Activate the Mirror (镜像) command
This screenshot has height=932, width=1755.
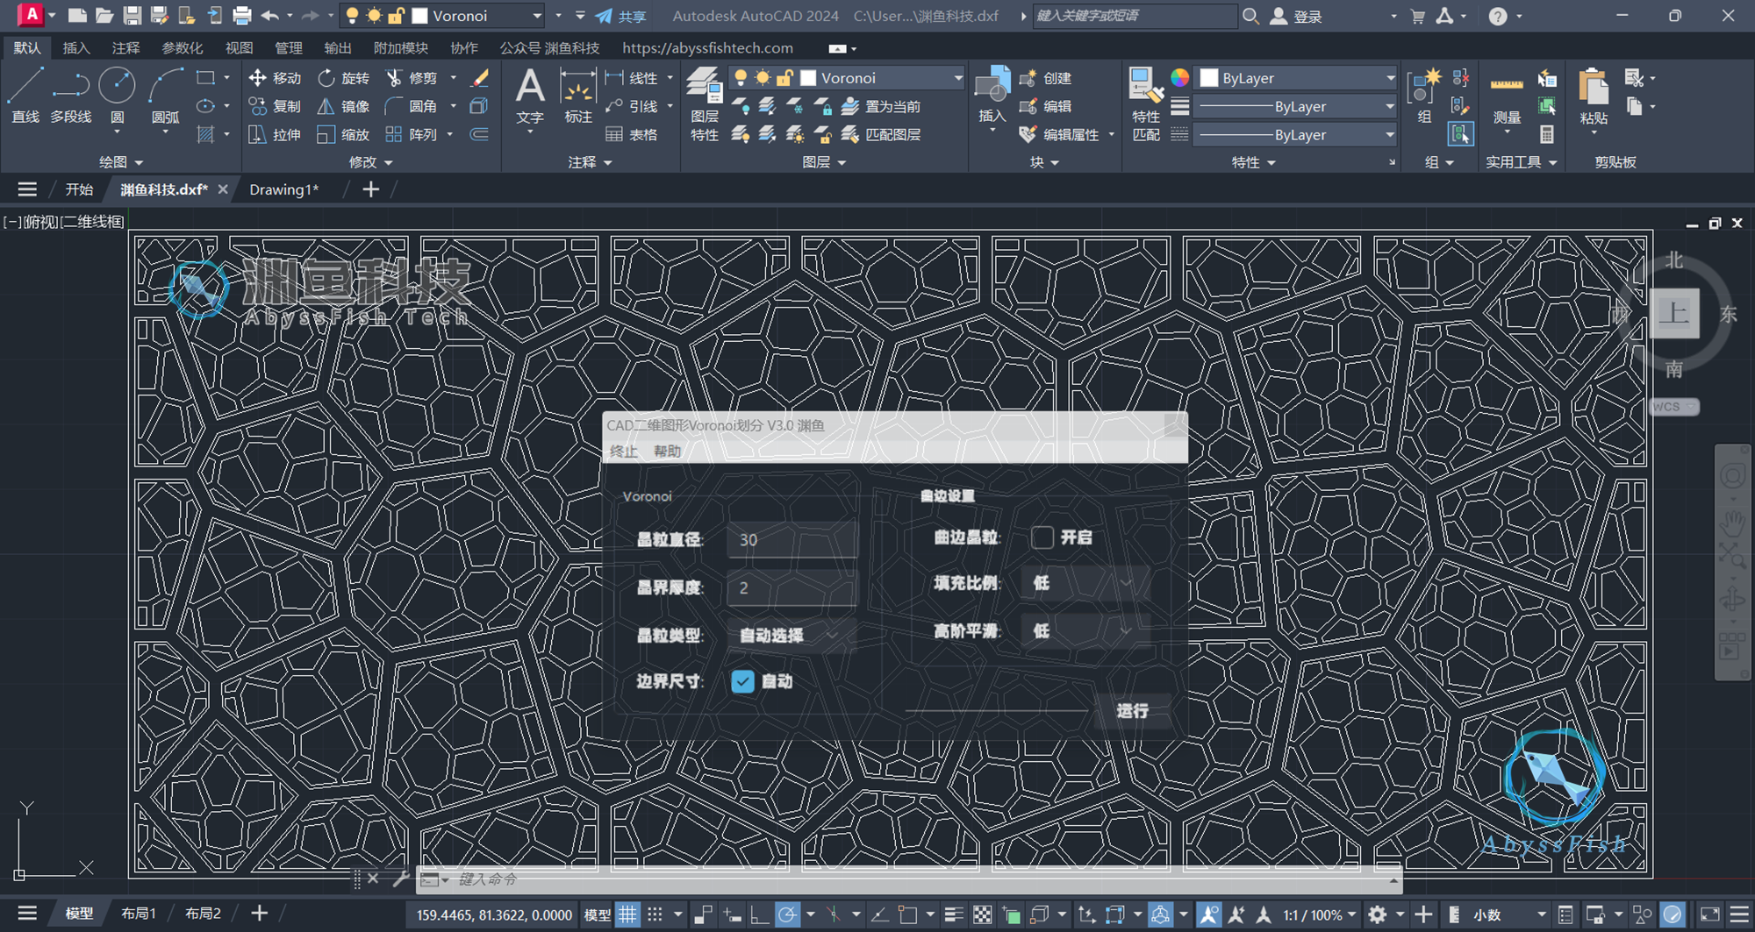[x=343, y=106]
